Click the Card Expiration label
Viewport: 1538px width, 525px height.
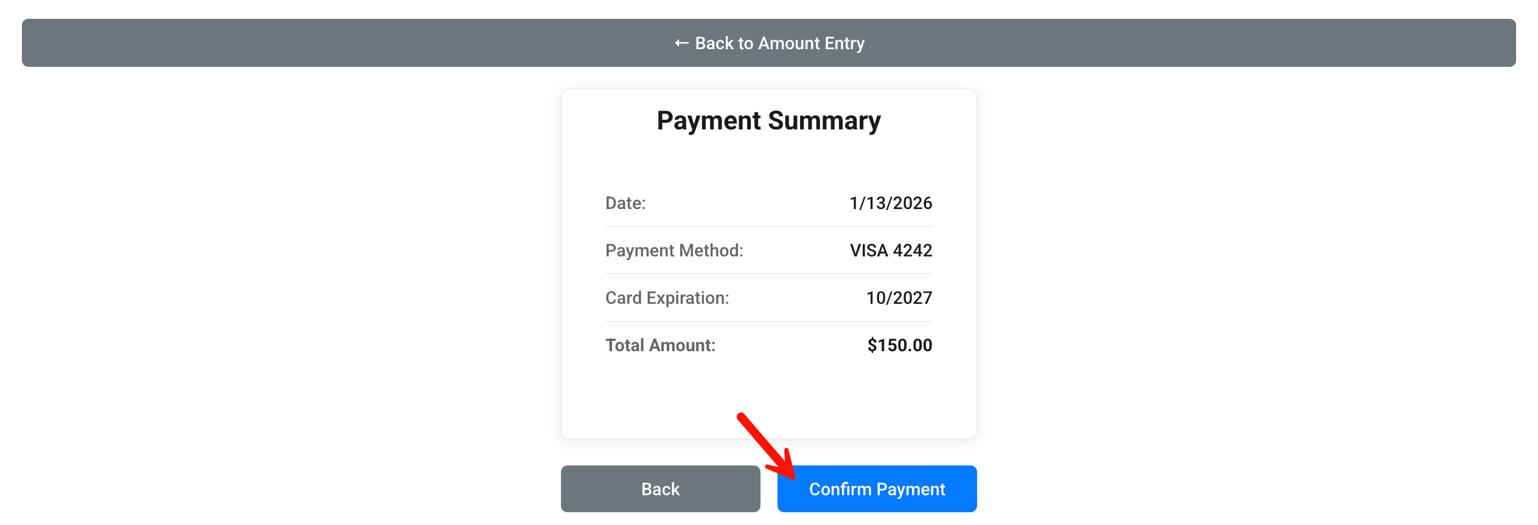tap(667, 298)
